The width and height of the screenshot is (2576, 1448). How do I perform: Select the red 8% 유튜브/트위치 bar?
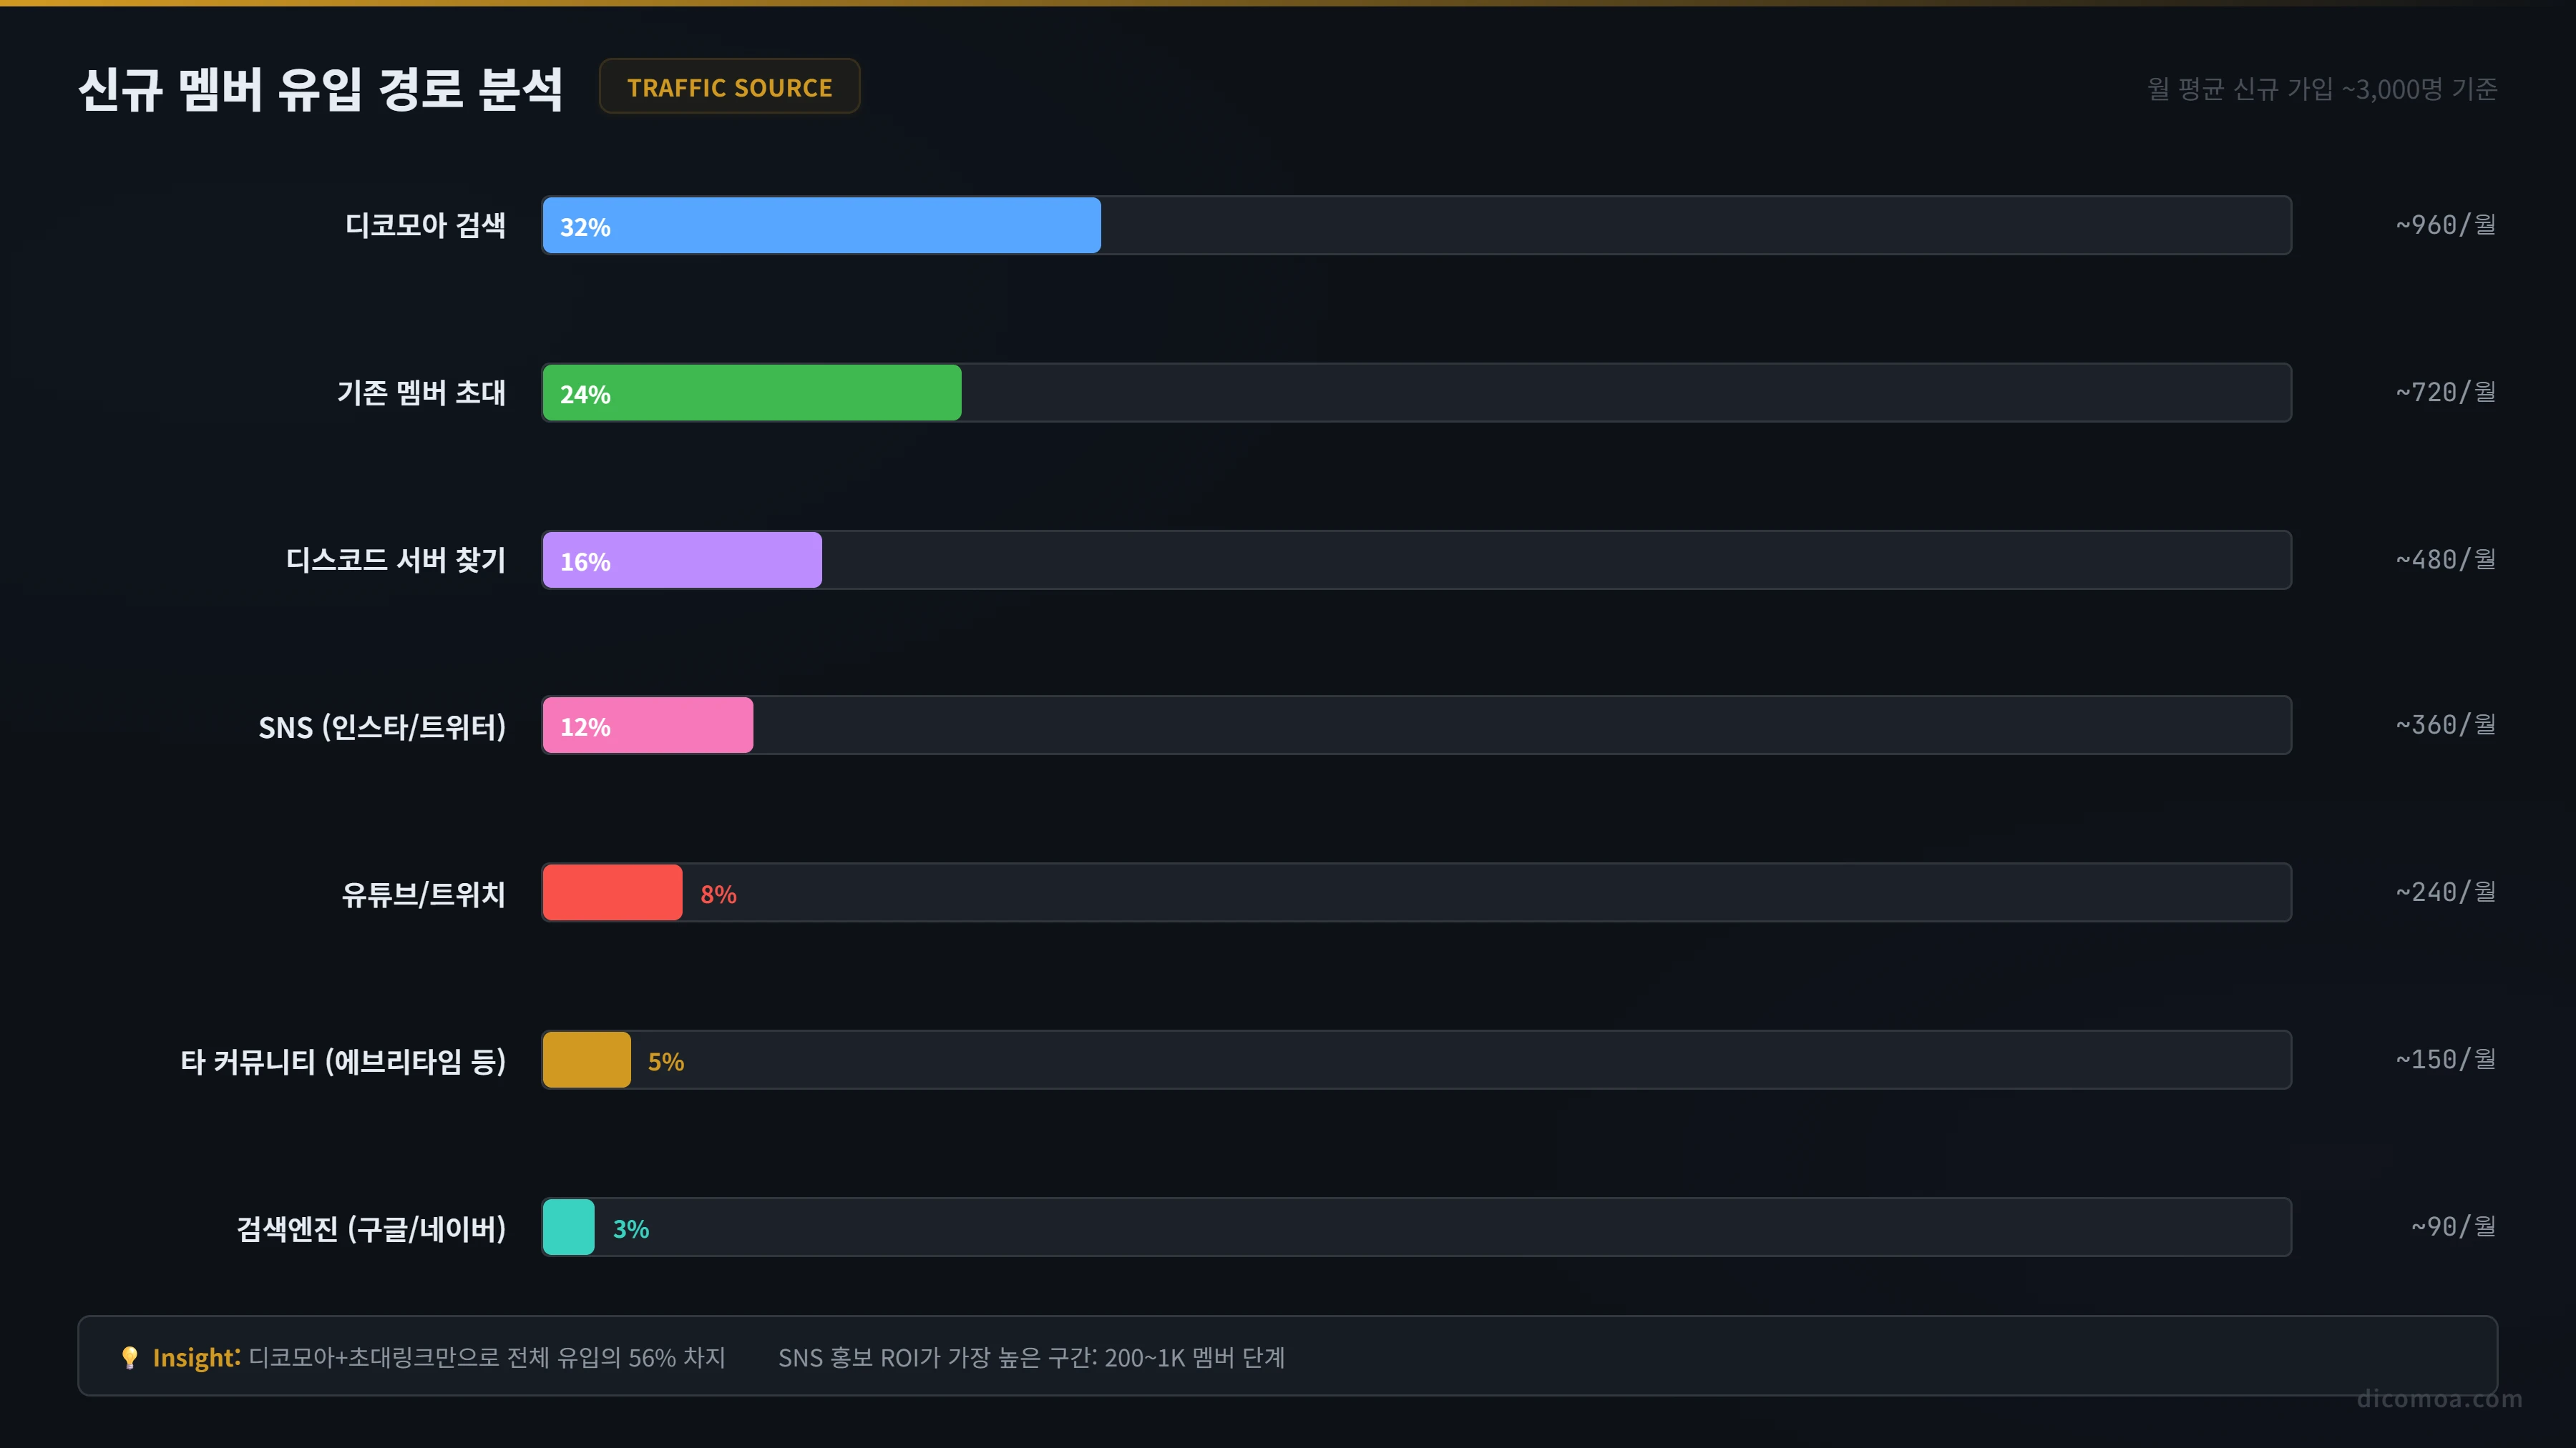(x=612, y=892)
